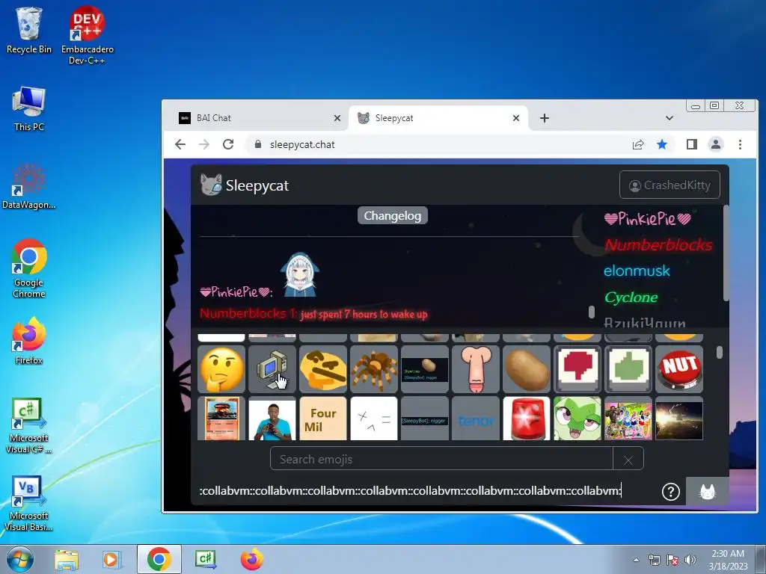Open Chrome profile avatar
This screenshot has width=766, height=574.
pyautogui.click(x=716, y=144)
